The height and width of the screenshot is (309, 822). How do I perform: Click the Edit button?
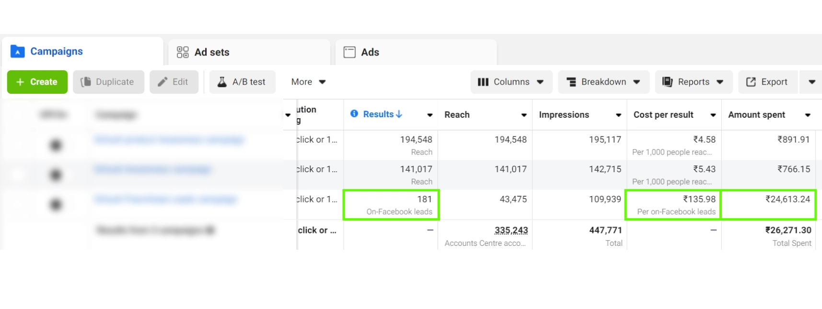(174, 82)
